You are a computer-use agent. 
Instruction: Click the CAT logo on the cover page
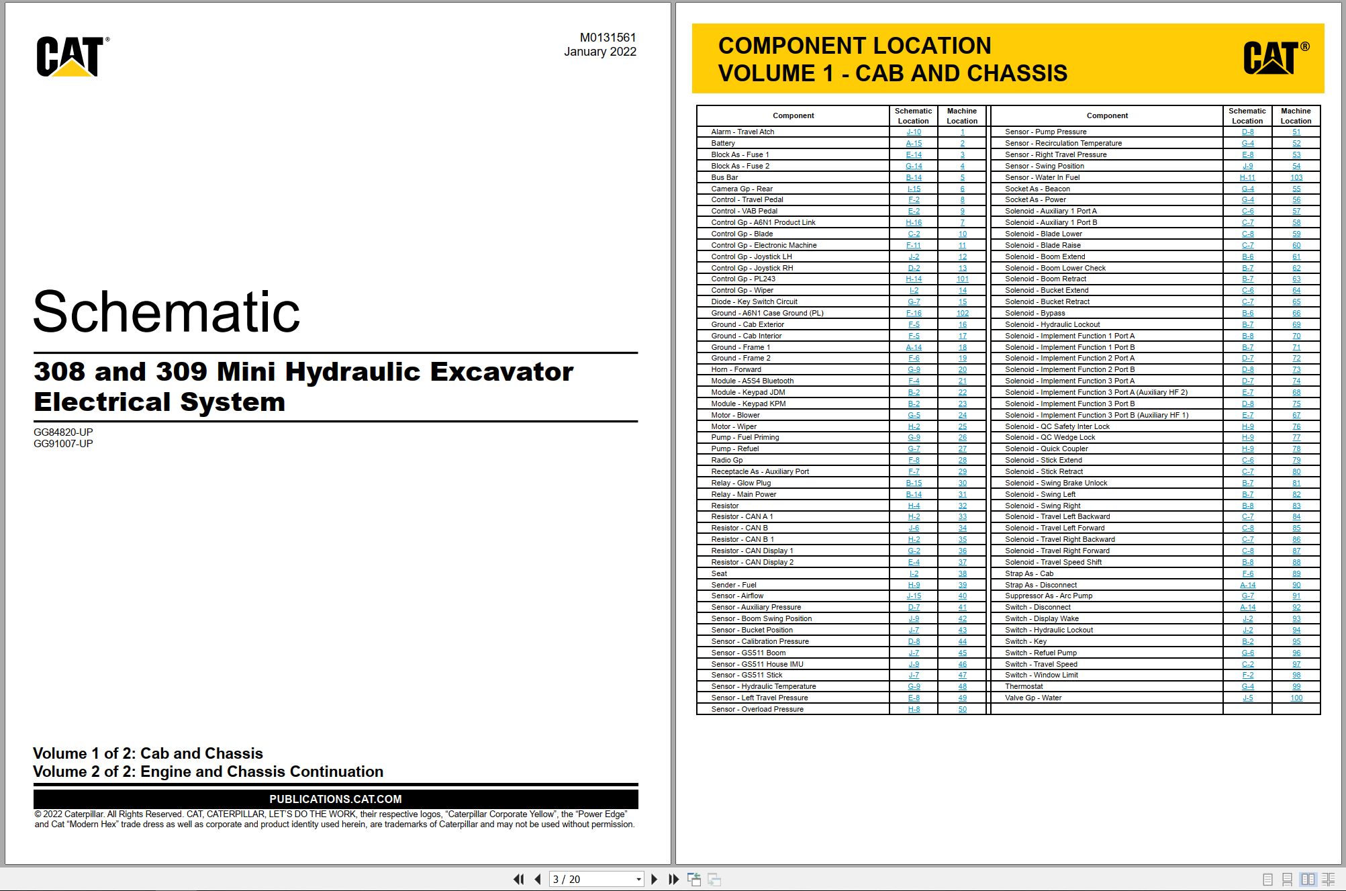click(73, 56)
